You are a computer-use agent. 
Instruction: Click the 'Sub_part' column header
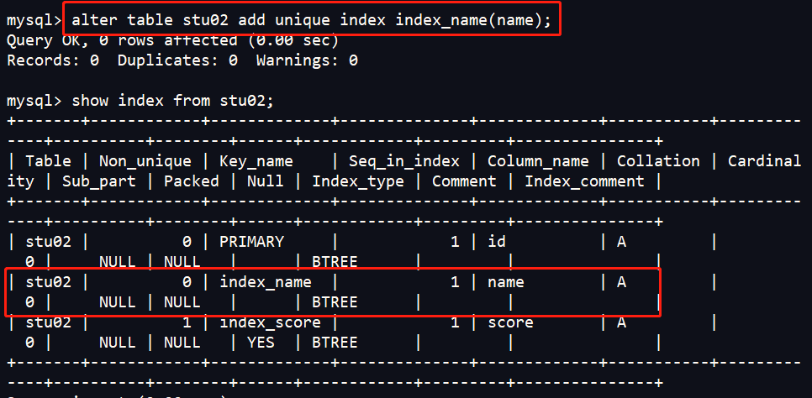(x=99, y=181)
